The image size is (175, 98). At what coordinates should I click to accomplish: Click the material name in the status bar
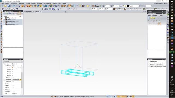click(x=75, y=97)
